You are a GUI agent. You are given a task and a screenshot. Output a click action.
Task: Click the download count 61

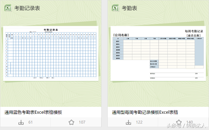coord(30,122)
